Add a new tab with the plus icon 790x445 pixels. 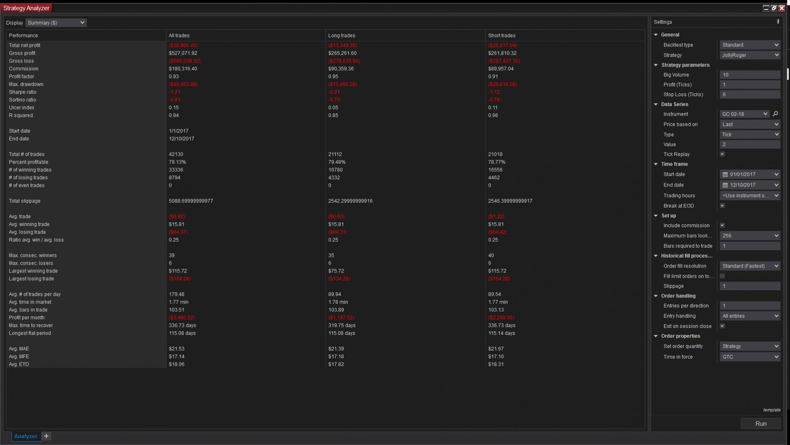coord(46,436)
